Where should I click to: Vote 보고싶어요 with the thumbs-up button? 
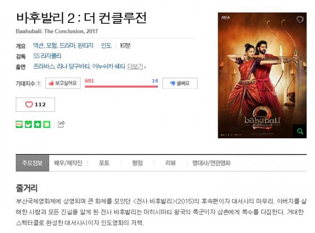[63, 83]
